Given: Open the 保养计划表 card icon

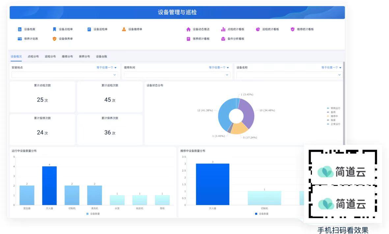Looking at the screenshot, I should click(x=20, y=39).
